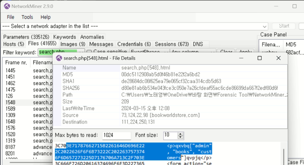
Task: Open the Tools menu
Action: (27, 17)
